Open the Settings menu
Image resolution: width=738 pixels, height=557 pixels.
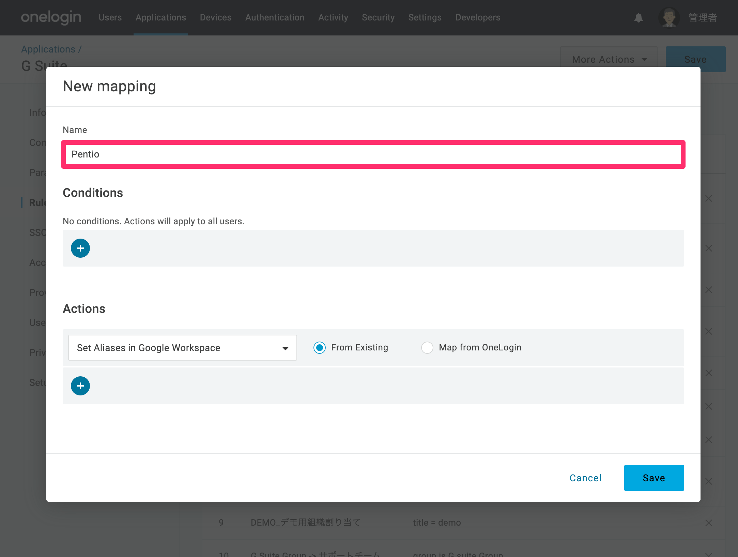click(425, 17)
